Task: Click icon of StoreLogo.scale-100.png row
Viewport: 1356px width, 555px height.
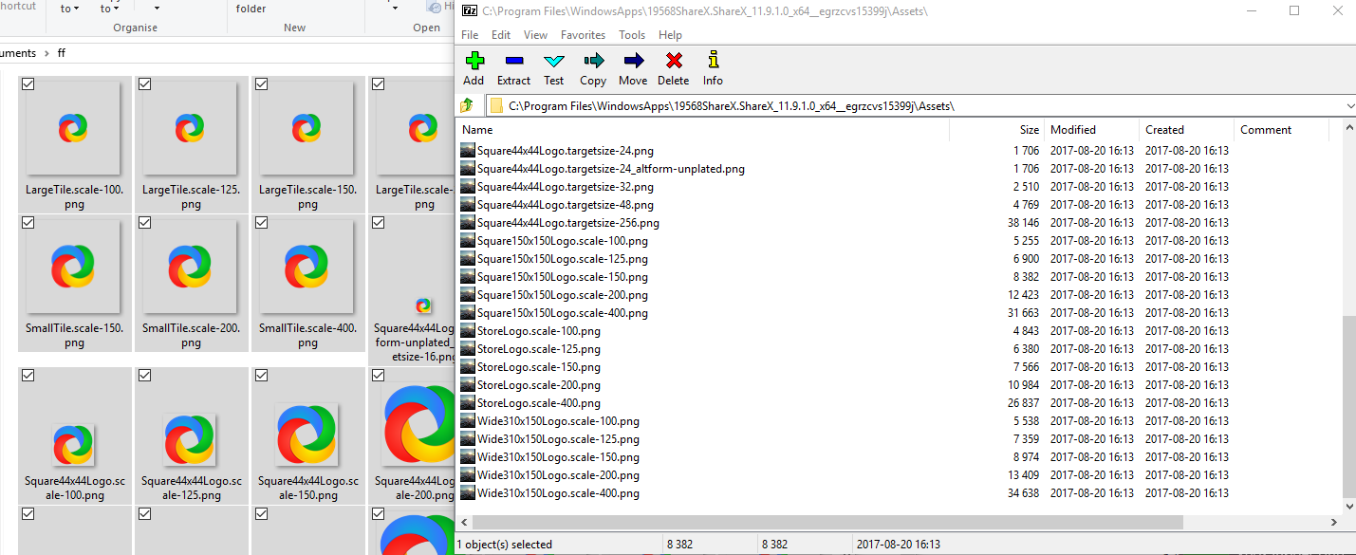Action: tap(467, 330)
